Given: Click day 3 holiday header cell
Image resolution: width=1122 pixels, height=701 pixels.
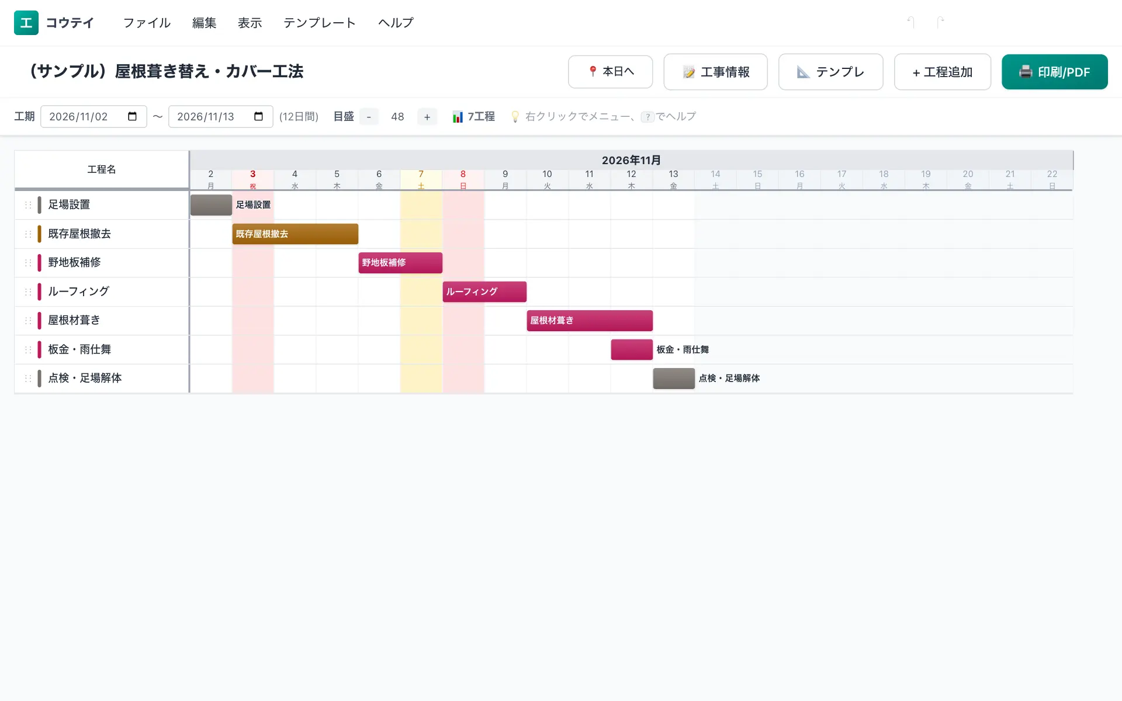Looking at the screenshot, I should (x=253, y=179).
